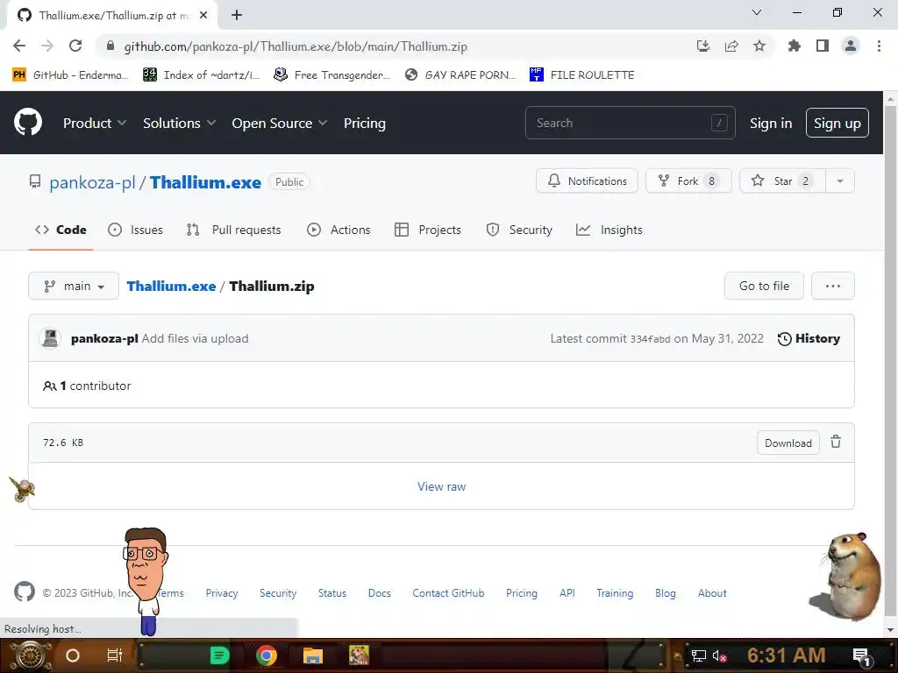Click the 6:31 AM taskbar clock
This screenshot has width=898, height=673.
pos(786,655)
